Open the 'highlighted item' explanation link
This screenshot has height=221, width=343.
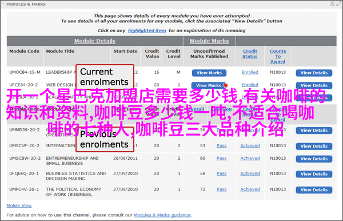[147, 30]
